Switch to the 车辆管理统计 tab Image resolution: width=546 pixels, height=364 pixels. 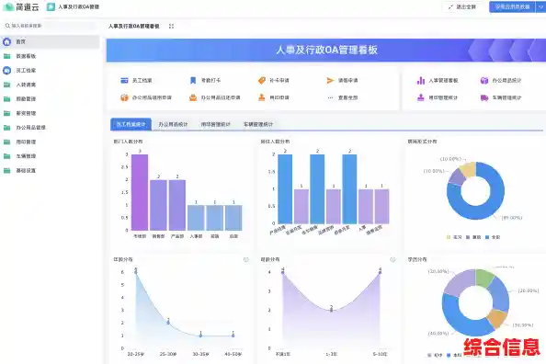click(x=258, y=124)
